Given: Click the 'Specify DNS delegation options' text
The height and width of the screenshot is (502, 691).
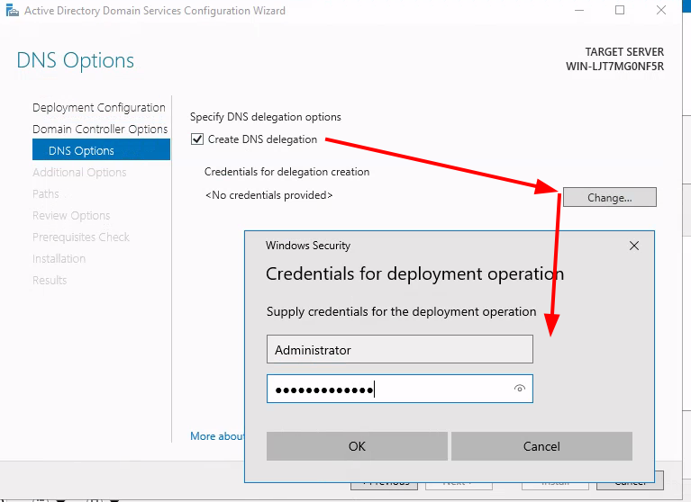Looking at the screenshot, I should point(265,117).
